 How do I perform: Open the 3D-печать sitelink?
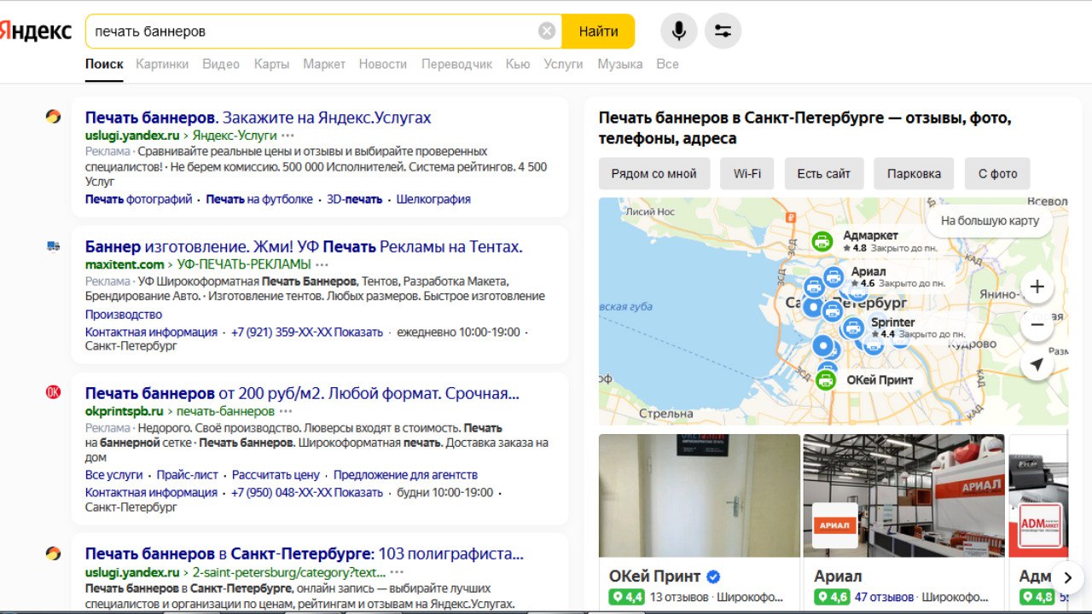point(355,199)
